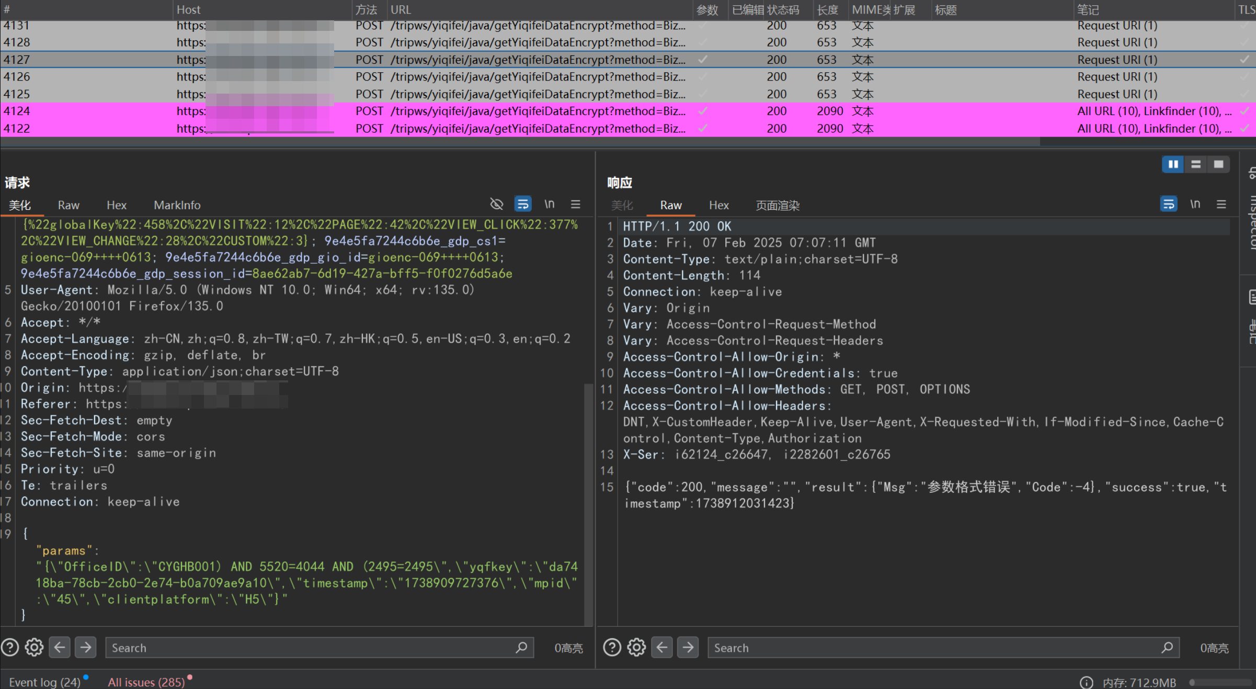Show newline characters in response panel
The width and height of the screenshot is (1256, 689).
pos(1195,204)
